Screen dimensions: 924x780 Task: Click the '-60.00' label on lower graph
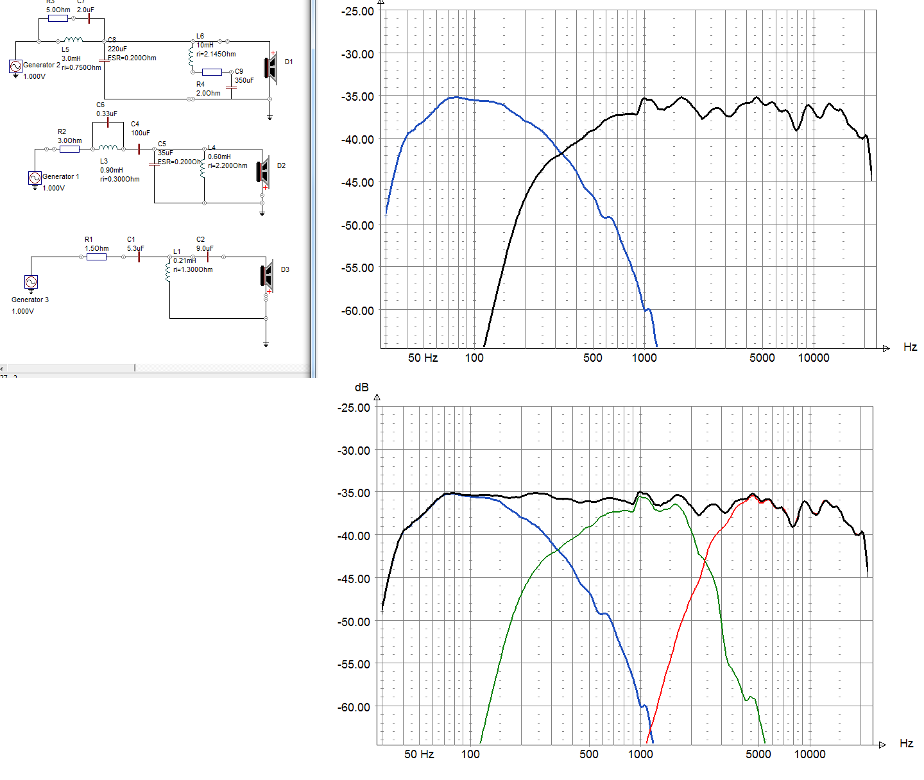point(354,707)
